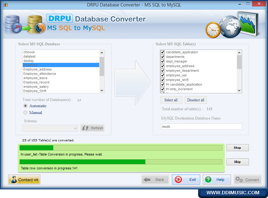268x198 pixels.
Task: Select employee_leave database
Action: (61, 78)
